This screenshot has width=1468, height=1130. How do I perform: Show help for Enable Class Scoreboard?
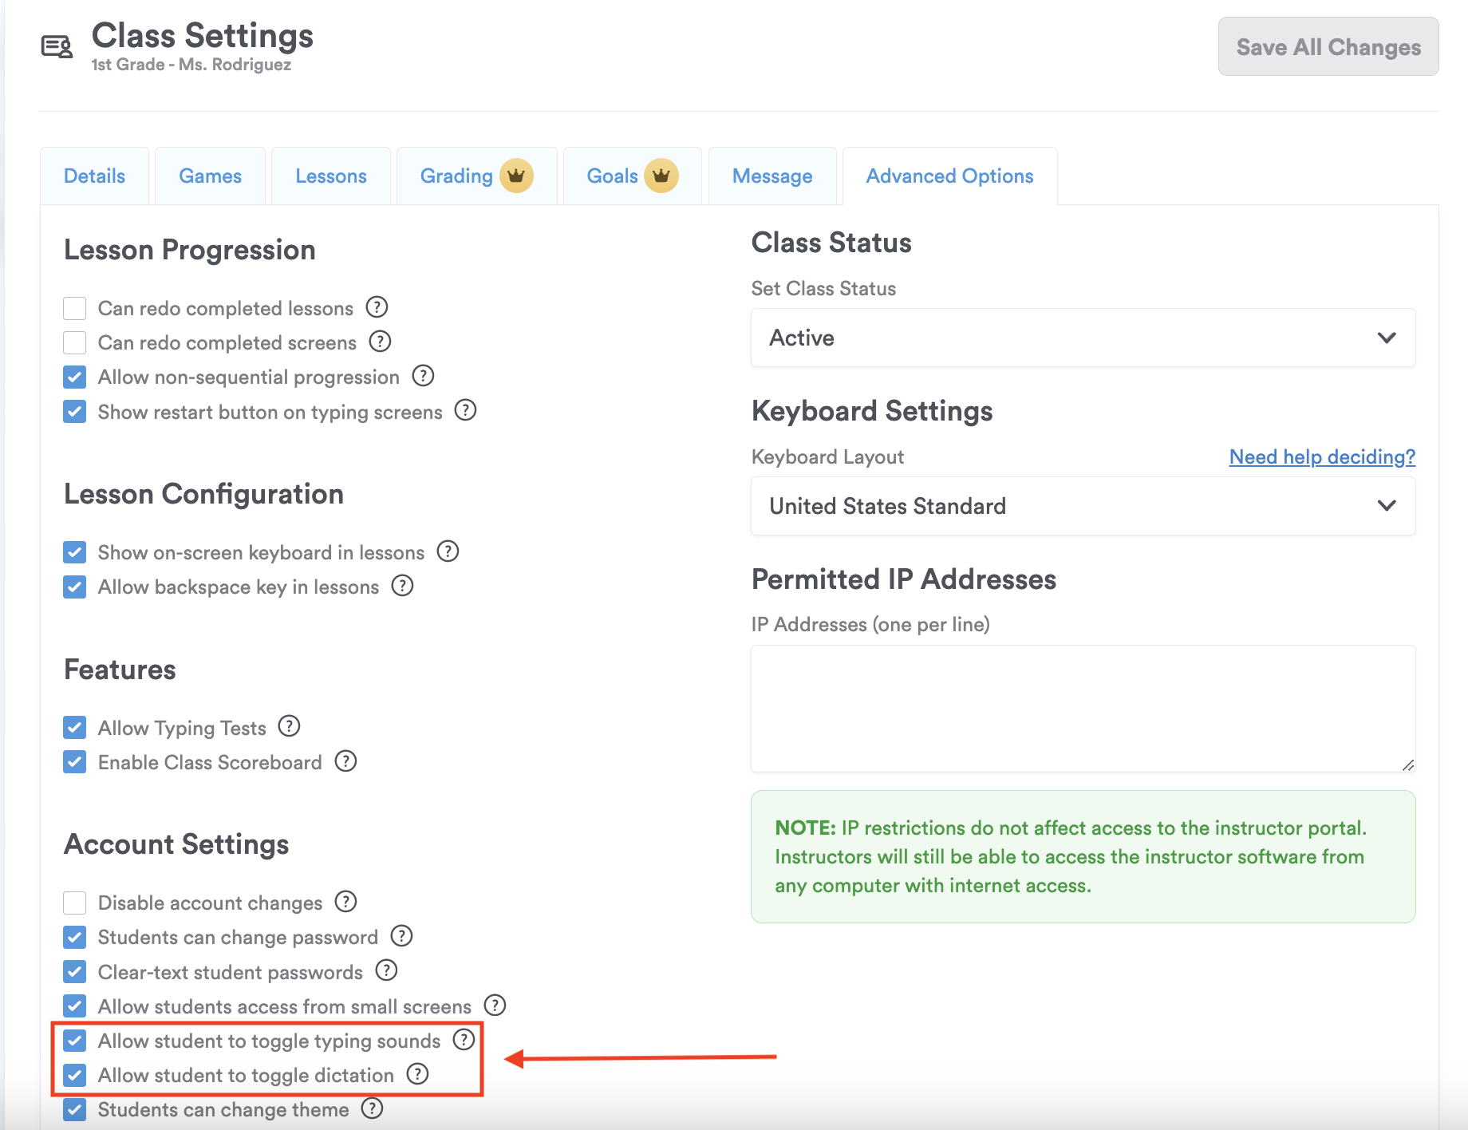[x=345, y=761]
